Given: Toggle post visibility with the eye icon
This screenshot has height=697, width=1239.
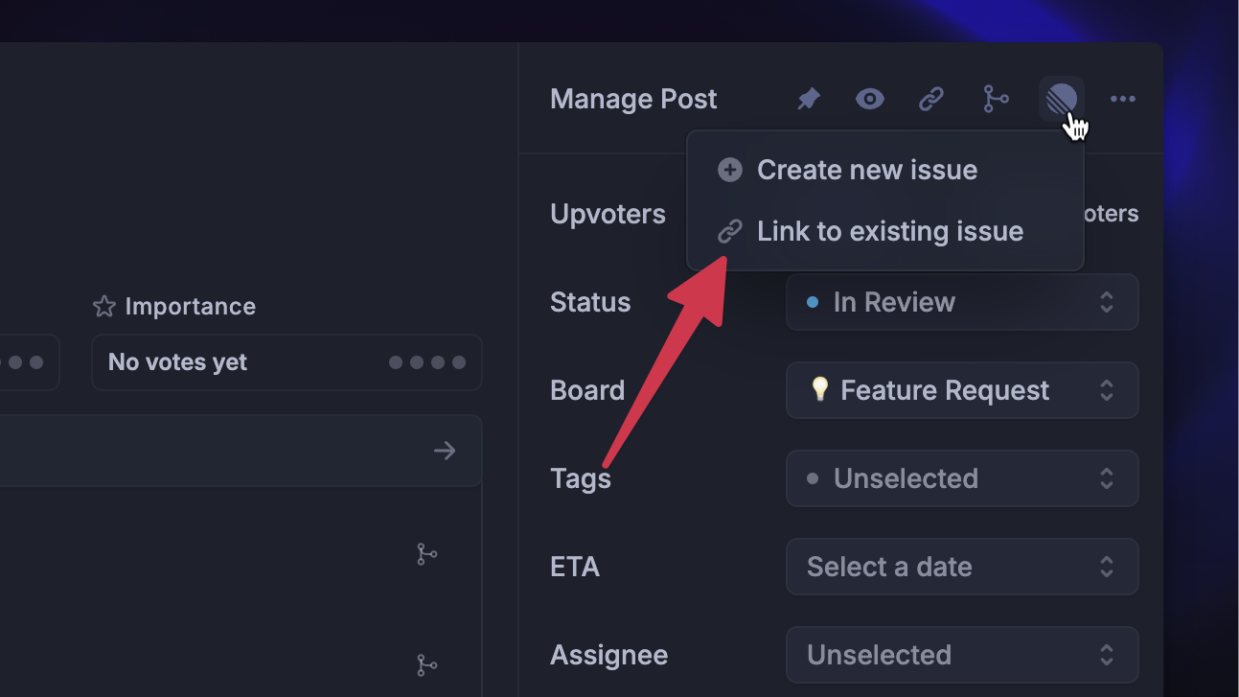Looking at the screenshot, I should (x=869, y=99).
